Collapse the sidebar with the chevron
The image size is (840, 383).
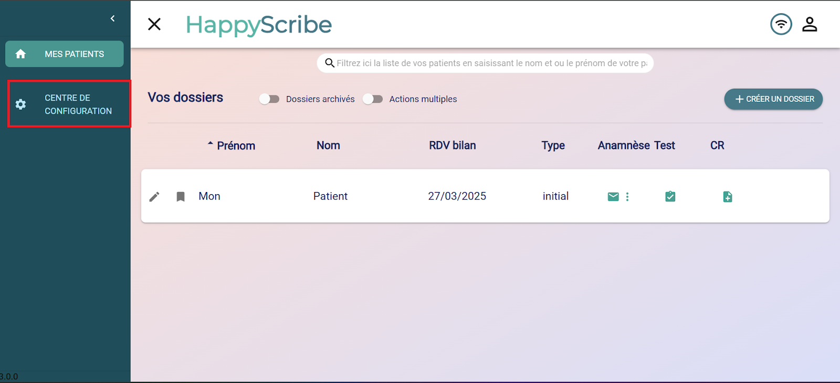coord(112,18)
